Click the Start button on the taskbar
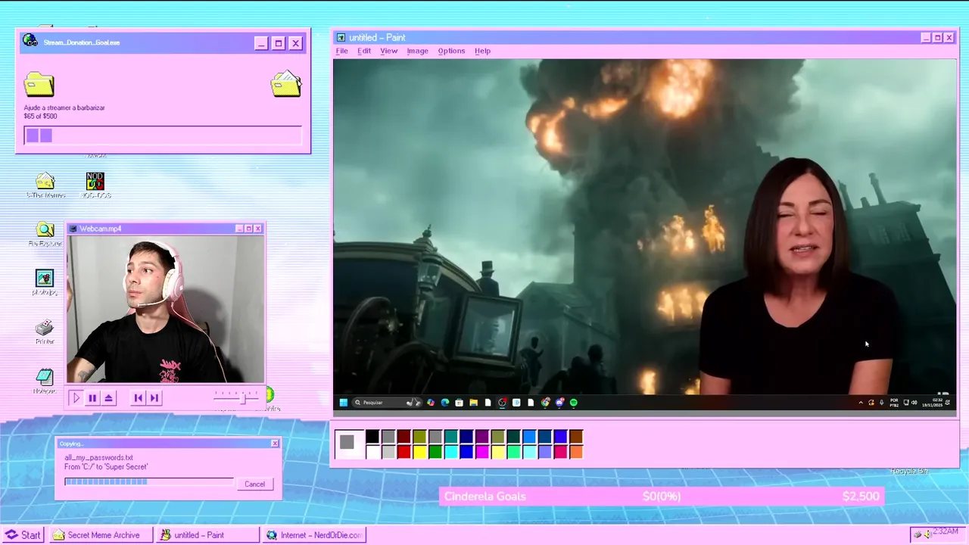 click(23, 534)
